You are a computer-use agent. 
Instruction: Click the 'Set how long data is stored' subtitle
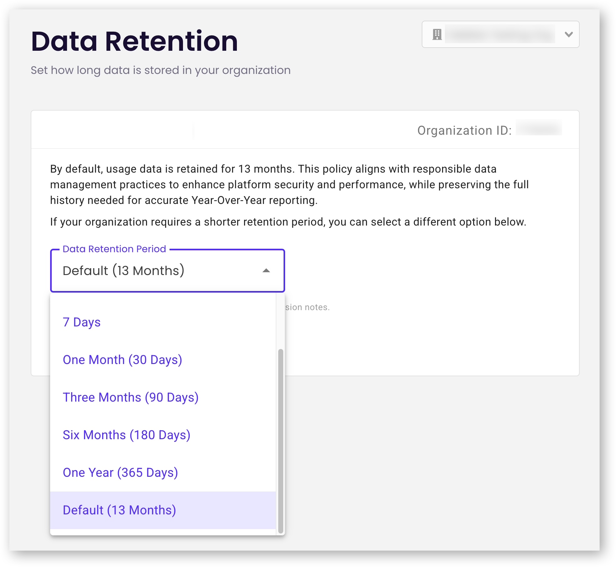click(160, 70)
